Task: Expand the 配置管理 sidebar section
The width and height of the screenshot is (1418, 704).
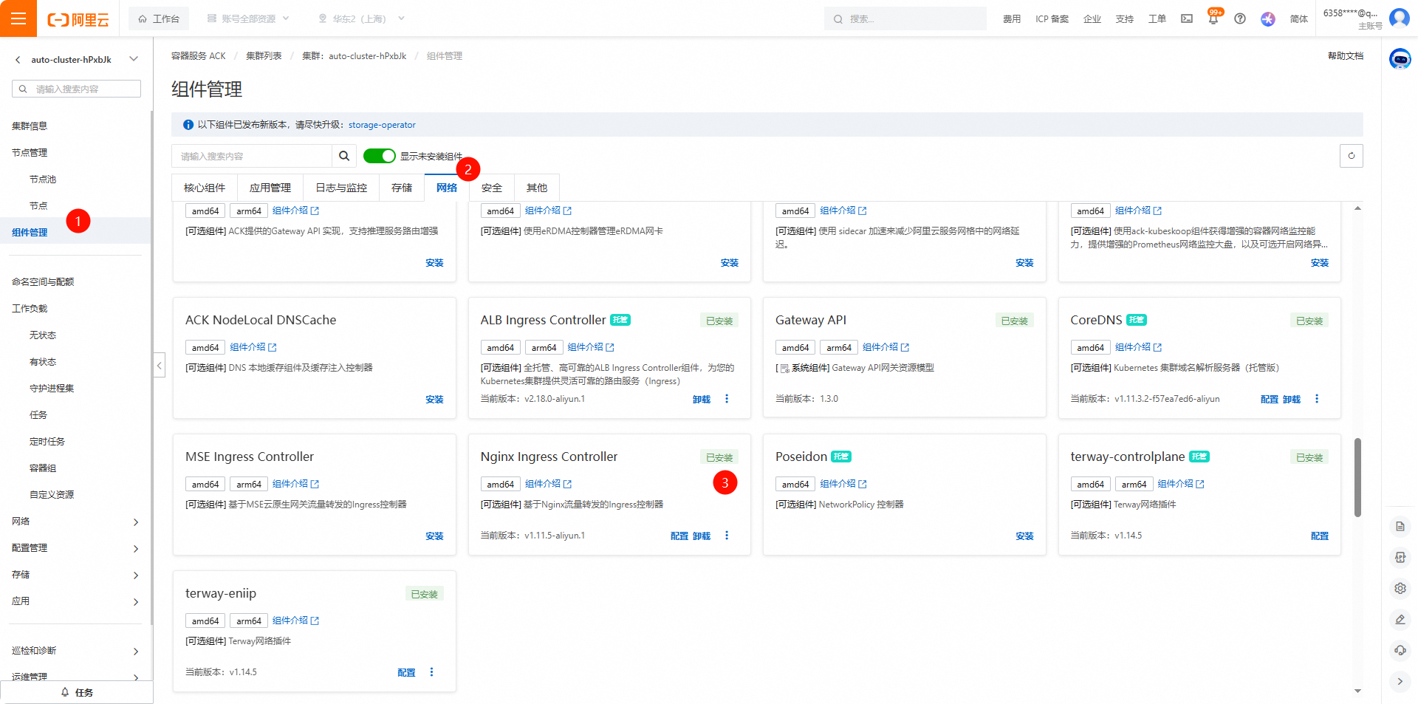Action: (75, 548)
